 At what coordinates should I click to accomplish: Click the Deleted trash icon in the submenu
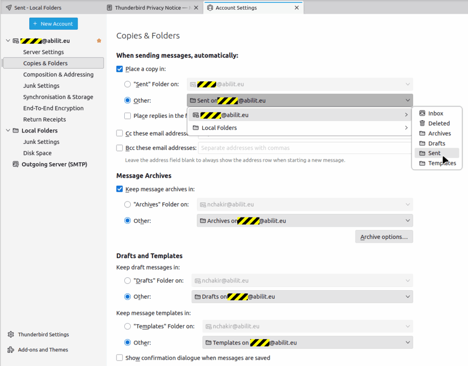(x=422, y=123)
